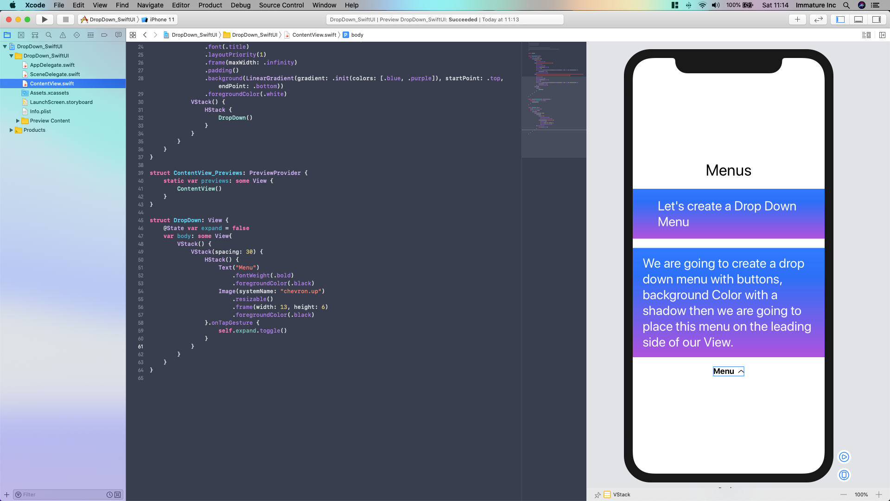The width and height of the screenshot is (890, 501).
Task: Click the Library plus button
Action: pyautogui.click(x=797, y=19)
